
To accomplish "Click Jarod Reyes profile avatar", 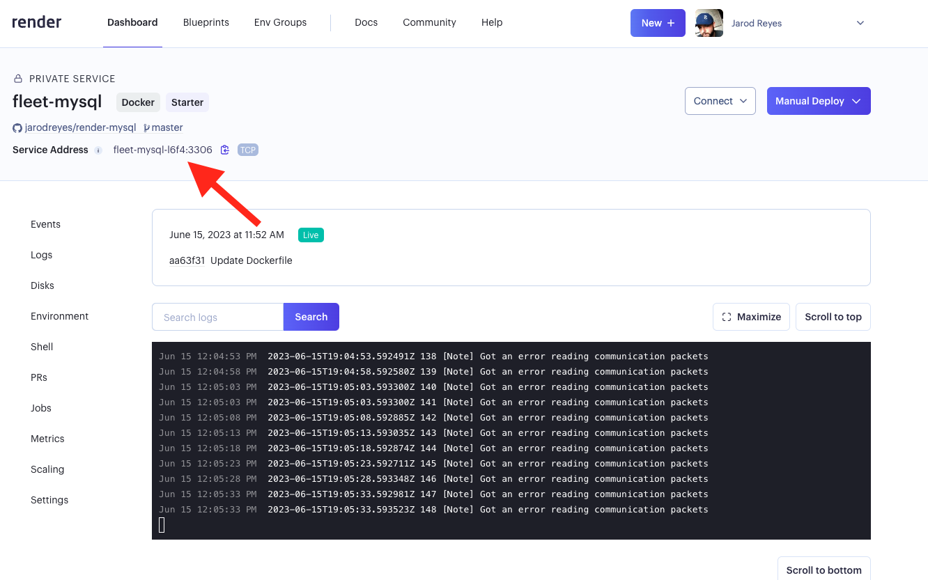I will coord(709,23).
